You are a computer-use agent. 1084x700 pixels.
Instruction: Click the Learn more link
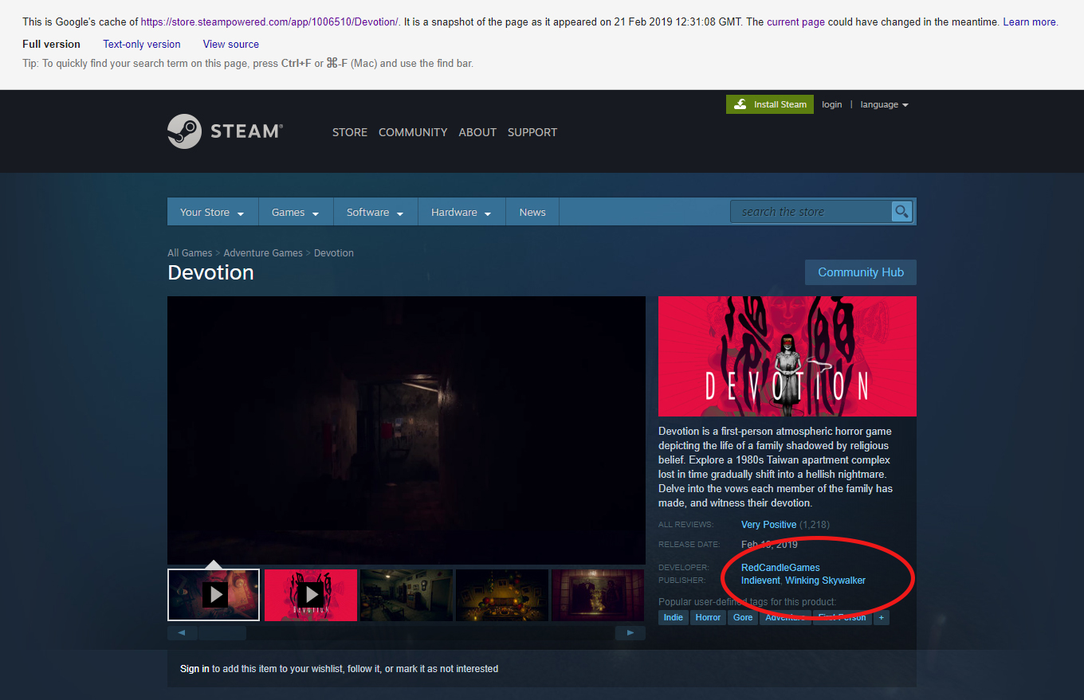coord(1029,22)
